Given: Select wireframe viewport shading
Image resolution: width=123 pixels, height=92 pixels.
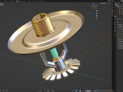Looking at the screenshot, I should pos(86,91).
